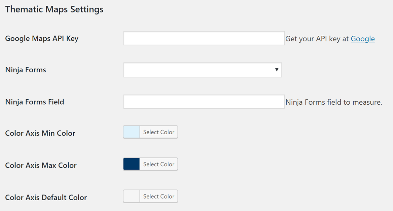The image size is (393, 211).
Task: Click the Ninja Forms Field label
Action: coord(35,102)
